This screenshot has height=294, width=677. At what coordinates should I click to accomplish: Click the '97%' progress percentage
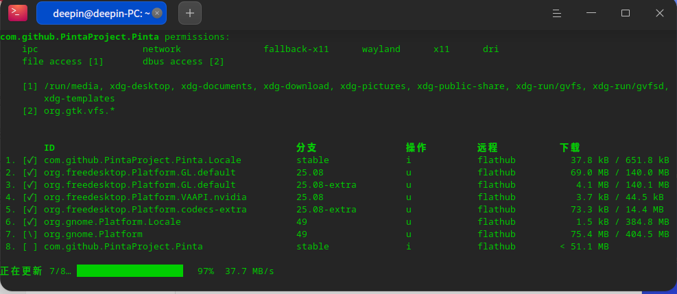tap(206, 271)
